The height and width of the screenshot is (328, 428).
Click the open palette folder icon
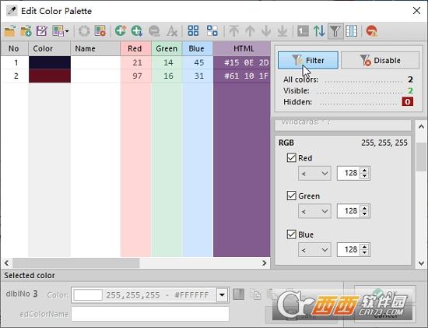9,31
